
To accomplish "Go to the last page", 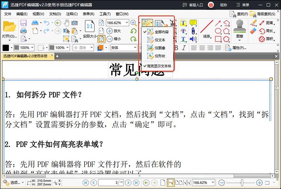I will pos(136,183).
